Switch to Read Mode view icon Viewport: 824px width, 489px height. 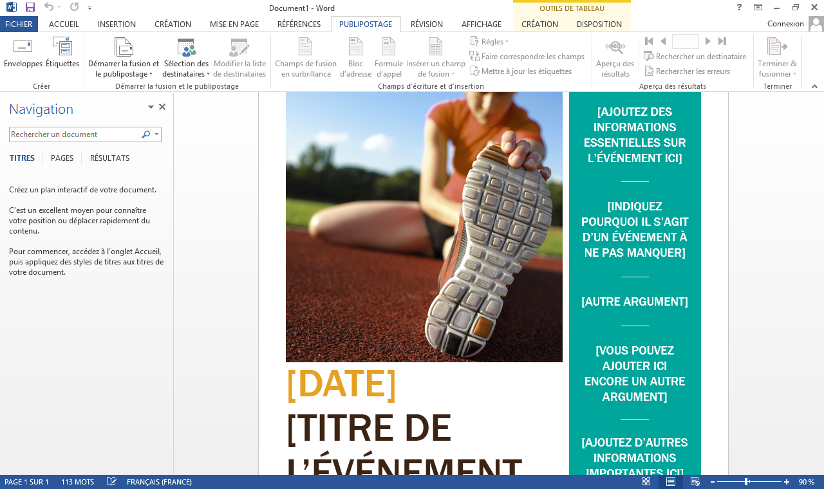tap(646, 482)
